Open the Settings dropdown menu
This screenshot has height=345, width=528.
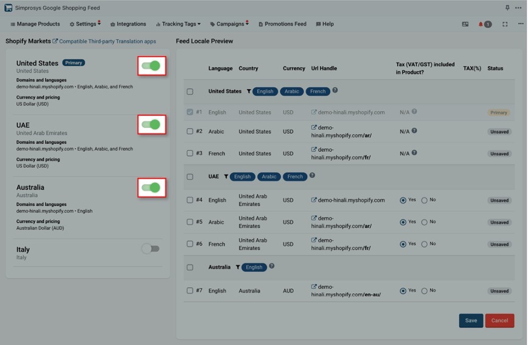(x=85, y=24)
